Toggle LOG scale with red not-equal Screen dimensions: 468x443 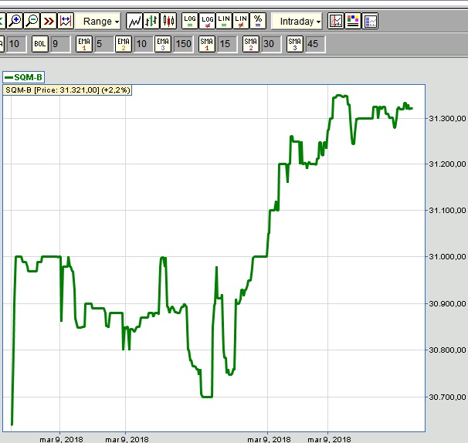(207, 21)
